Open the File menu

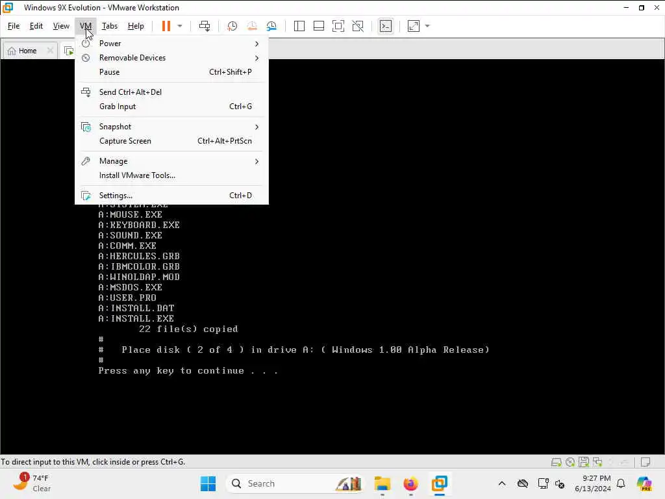click(14, 26)
